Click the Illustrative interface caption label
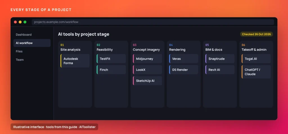This screenshot has height=134, width=288. [54, 127]
